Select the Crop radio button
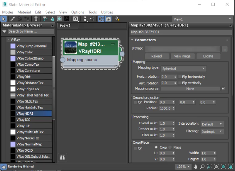235x171 pixels. [x=156, y=147]
